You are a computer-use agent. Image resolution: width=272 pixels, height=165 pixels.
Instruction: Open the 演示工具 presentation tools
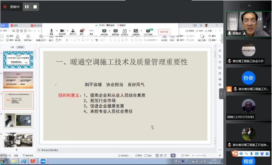click(202, 38)
